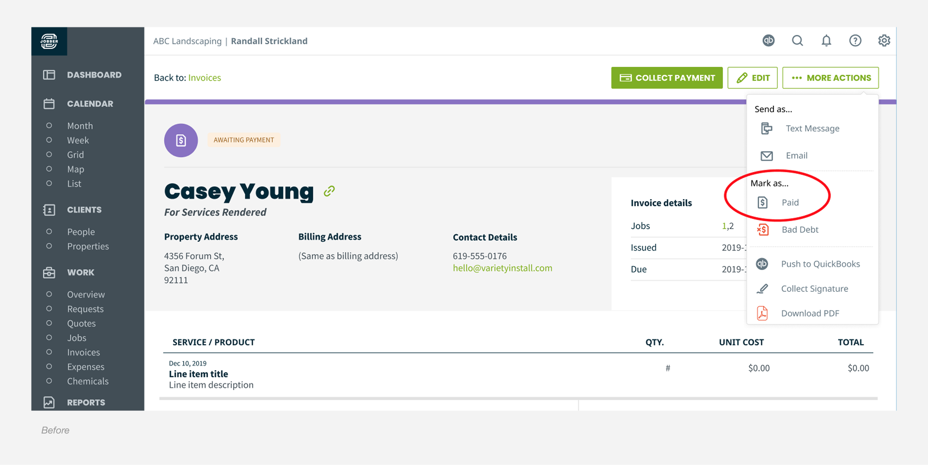The height and width of the screenshot is (465, 928).
Task: Open hello@varietyinstall.com email link
Action: 502,268
